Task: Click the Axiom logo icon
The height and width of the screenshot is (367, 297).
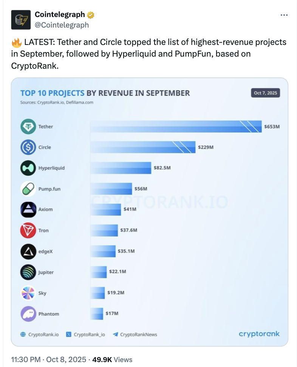Action: tap(28, 210)
